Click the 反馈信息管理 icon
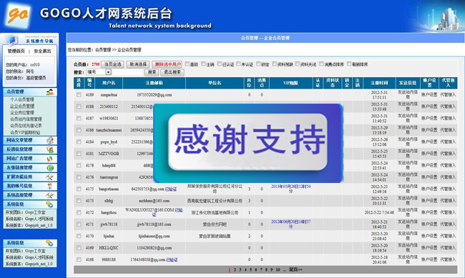This screenshot has height=278, width=465. coord(50,149)
